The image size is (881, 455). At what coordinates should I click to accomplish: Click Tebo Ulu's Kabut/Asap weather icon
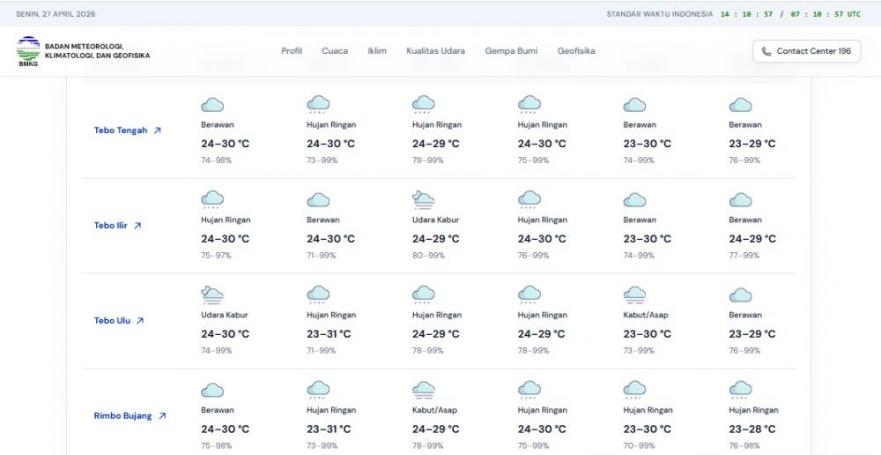coord(635,295)
